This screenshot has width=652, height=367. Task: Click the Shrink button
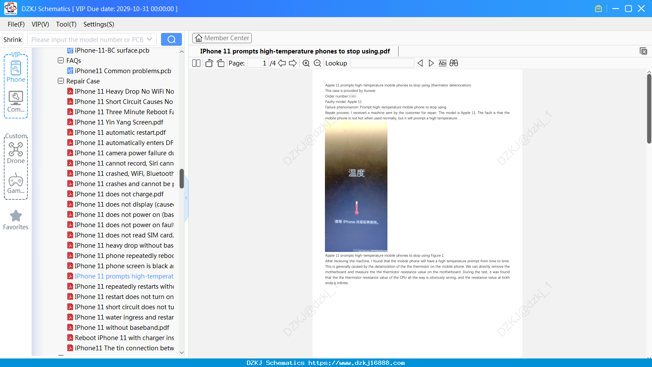[x=13, y=39]
